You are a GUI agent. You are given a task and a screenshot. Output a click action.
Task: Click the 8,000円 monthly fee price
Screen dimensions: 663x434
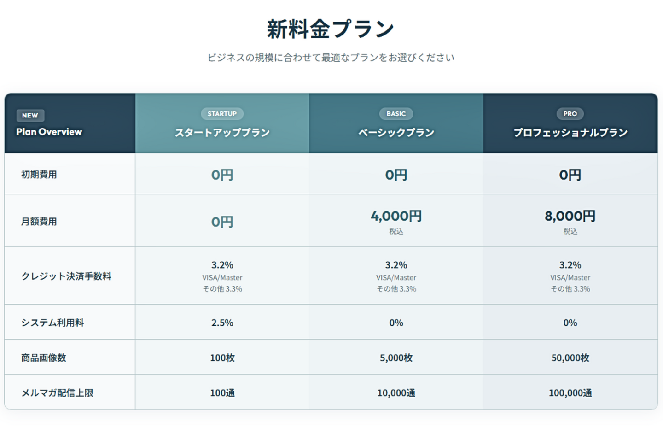[570, 216]
